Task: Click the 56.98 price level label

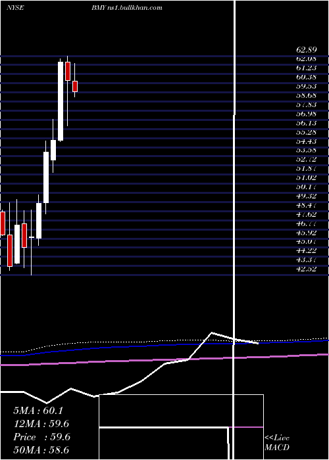Action: click(x=306, y=114)
